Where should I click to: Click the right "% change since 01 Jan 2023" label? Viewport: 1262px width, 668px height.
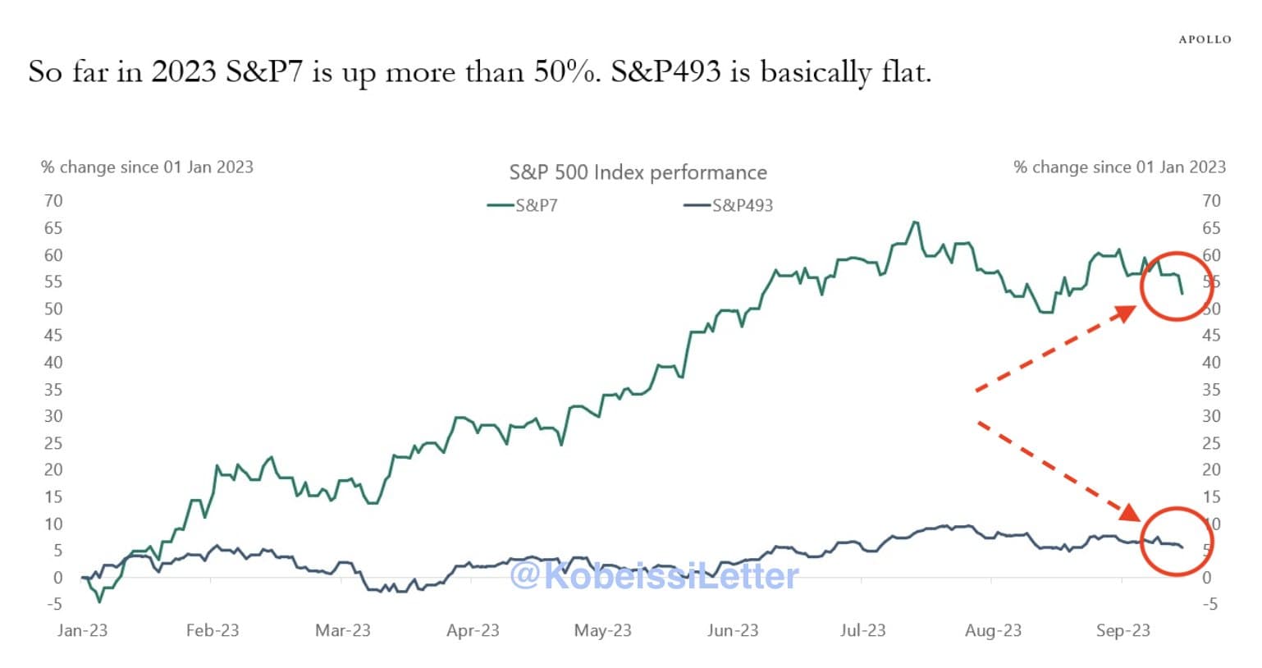click(1119, 167)
